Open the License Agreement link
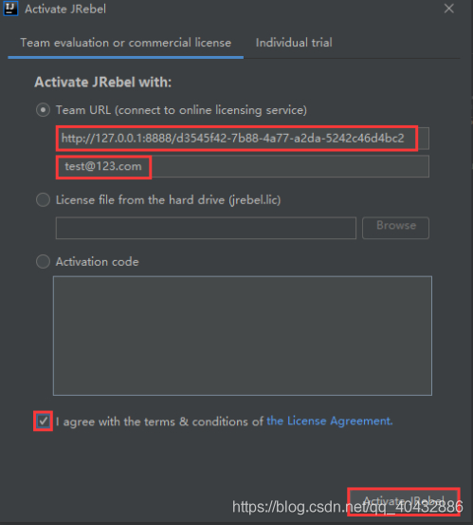The image size is (473, 525). tap(330, 421)
